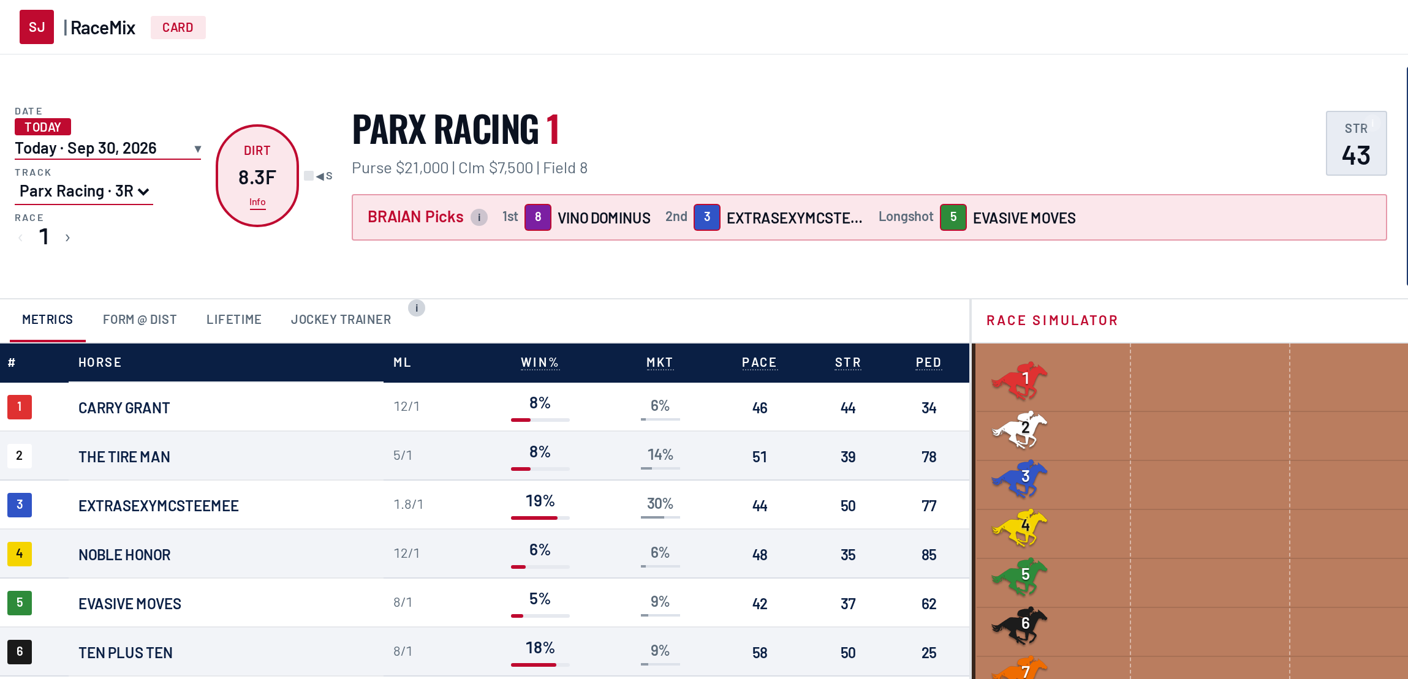Click green number 5 longshot badge
The height and width of the screenshot is (679, 1408).
click(953, 217)
